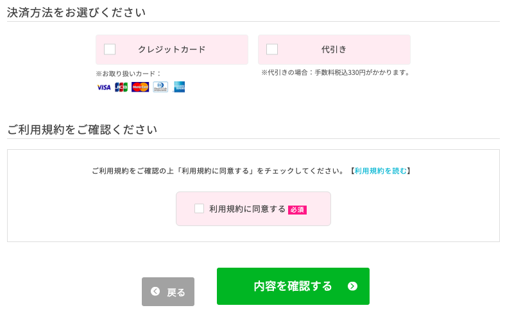Image resolution: width=530 pixels, height=317 pixels.
Task: Check the クレジットカード checkbox
Action: pos(110,49)
